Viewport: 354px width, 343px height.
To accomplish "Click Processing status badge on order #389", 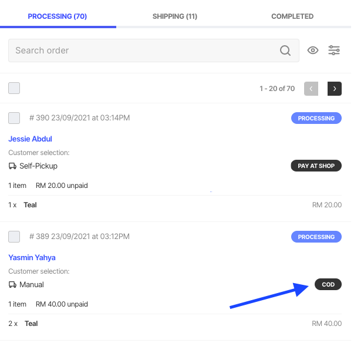I will [x=316, y=237].
